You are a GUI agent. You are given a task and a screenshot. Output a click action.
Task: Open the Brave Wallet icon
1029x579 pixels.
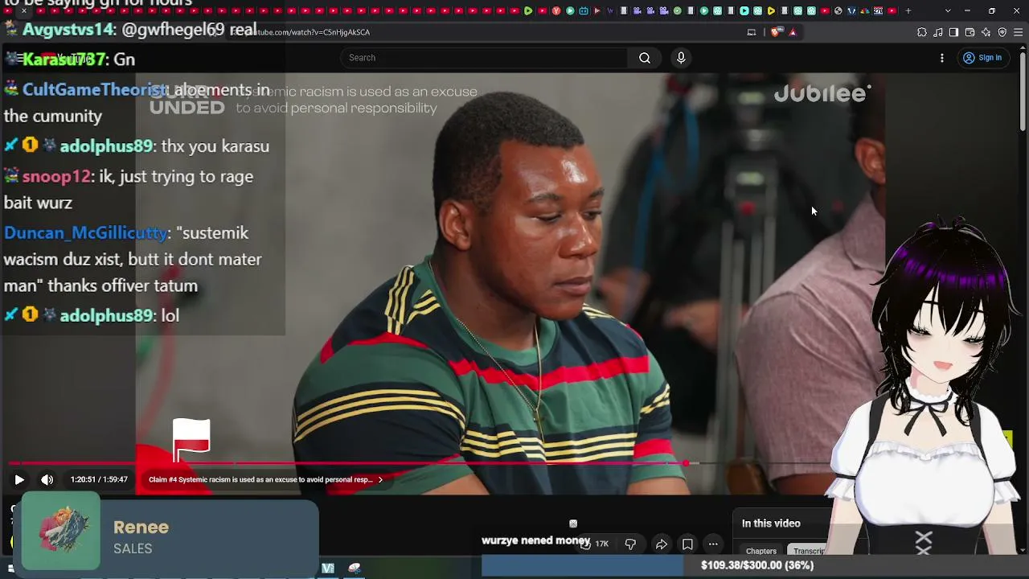click(970, 32)
